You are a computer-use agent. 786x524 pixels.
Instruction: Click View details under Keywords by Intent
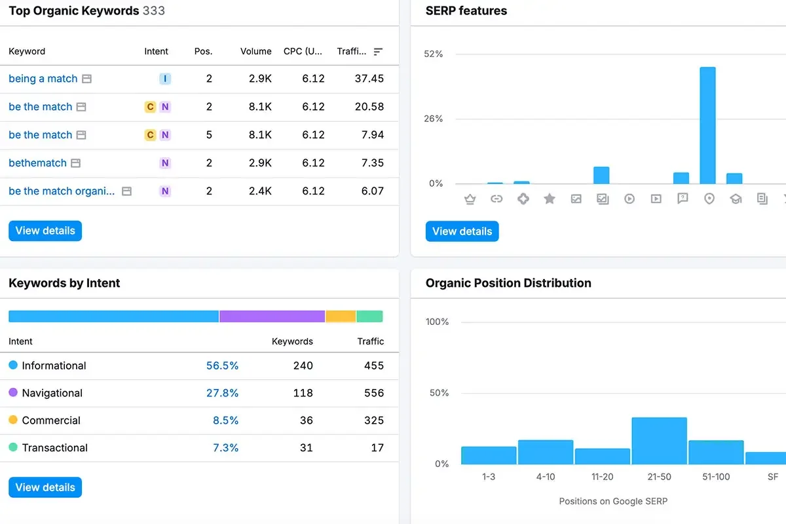point(45,487)
